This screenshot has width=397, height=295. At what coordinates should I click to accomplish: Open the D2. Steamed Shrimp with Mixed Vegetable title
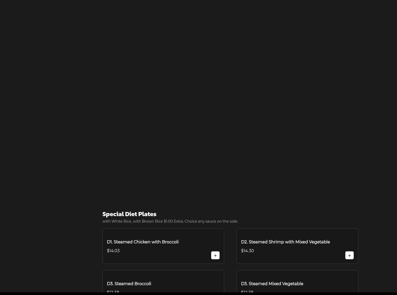click(285, 242)
